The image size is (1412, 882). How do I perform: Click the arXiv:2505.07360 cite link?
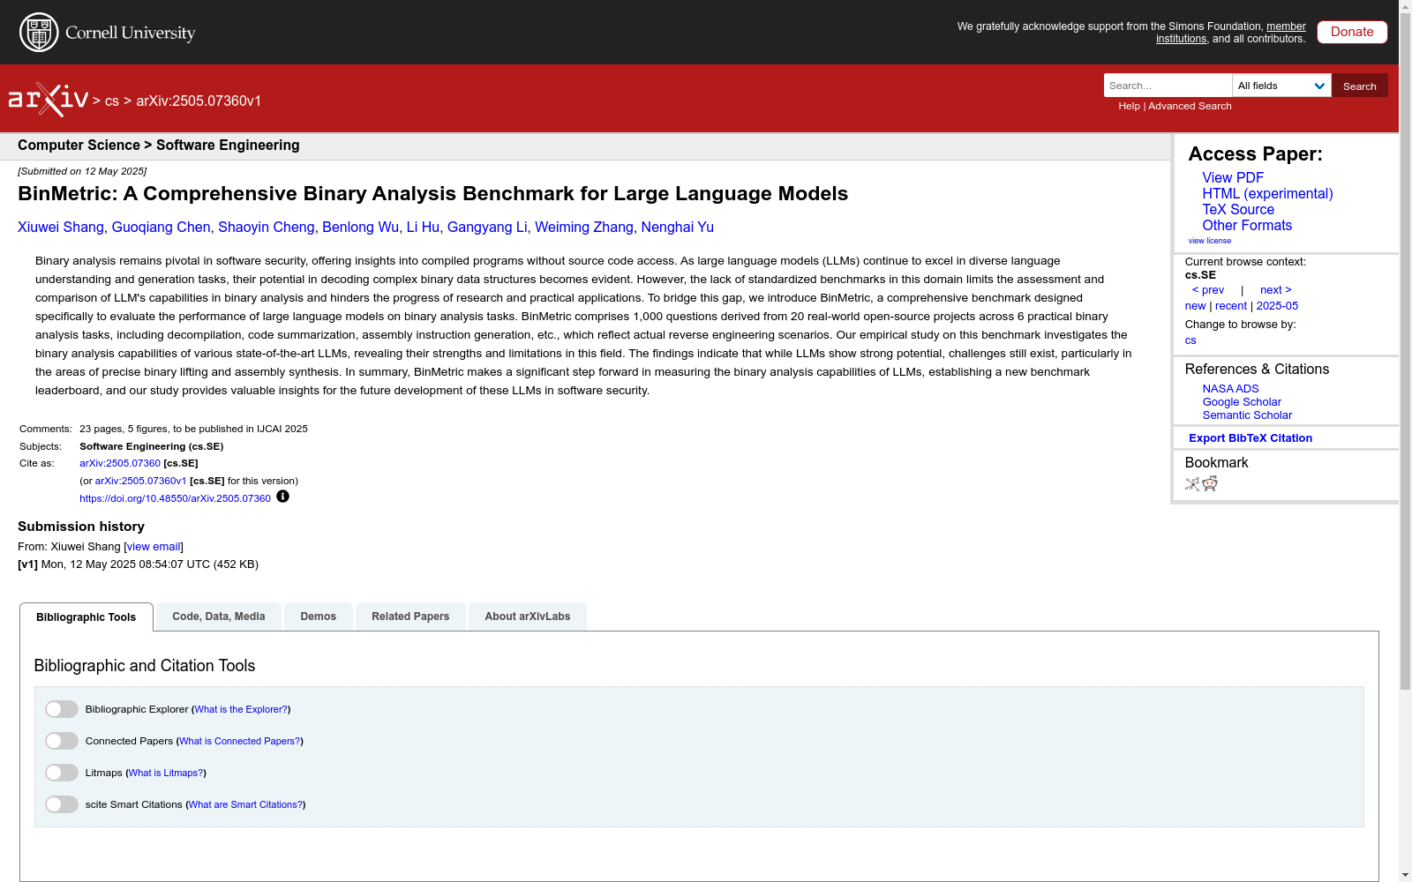[120, 463]
